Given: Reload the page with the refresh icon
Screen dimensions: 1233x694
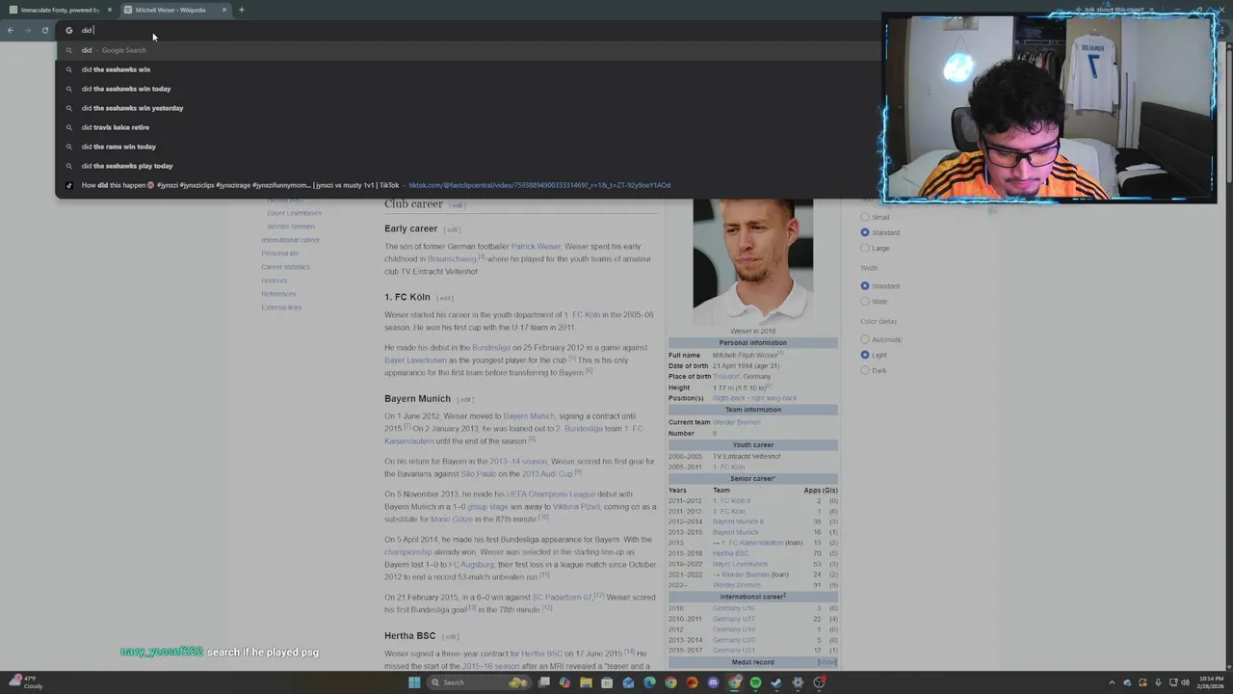Looking at the screenshot, I should click(44, 30).
